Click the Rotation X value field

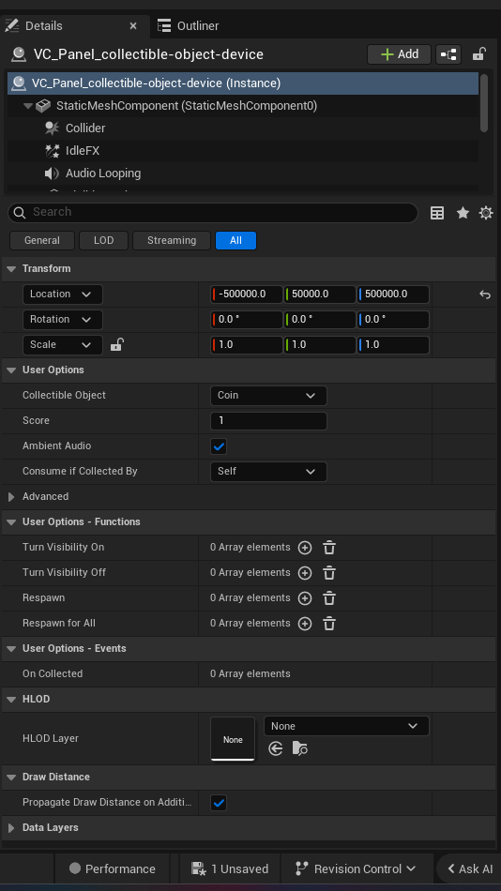tap(247, 319)
